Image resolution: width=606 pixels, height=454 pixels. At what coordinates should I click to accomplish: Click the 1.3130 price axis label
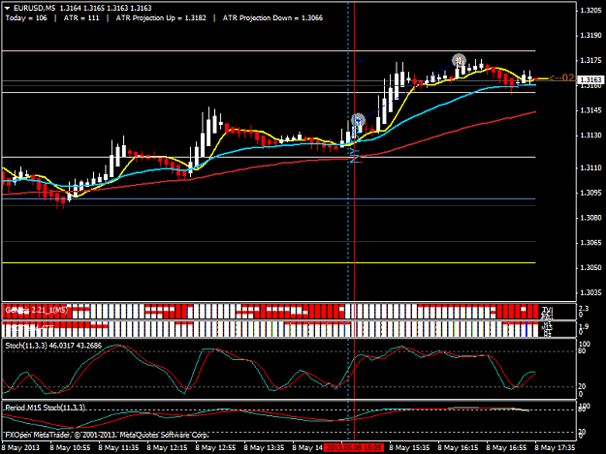tap(590, 136)
